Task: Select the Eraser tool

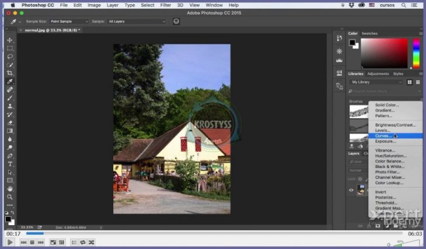Action: tap(10, 122)
